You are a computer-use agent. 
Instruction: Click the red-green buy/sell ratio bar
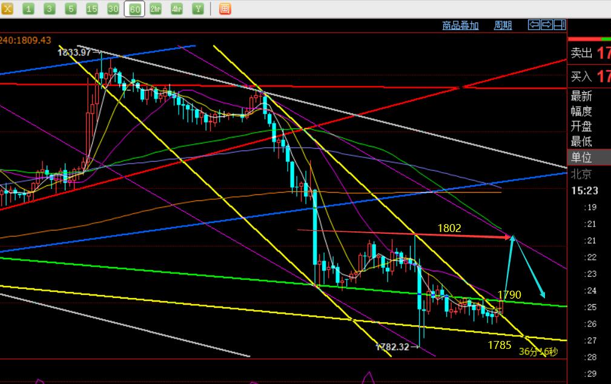[x=589, y=39]
